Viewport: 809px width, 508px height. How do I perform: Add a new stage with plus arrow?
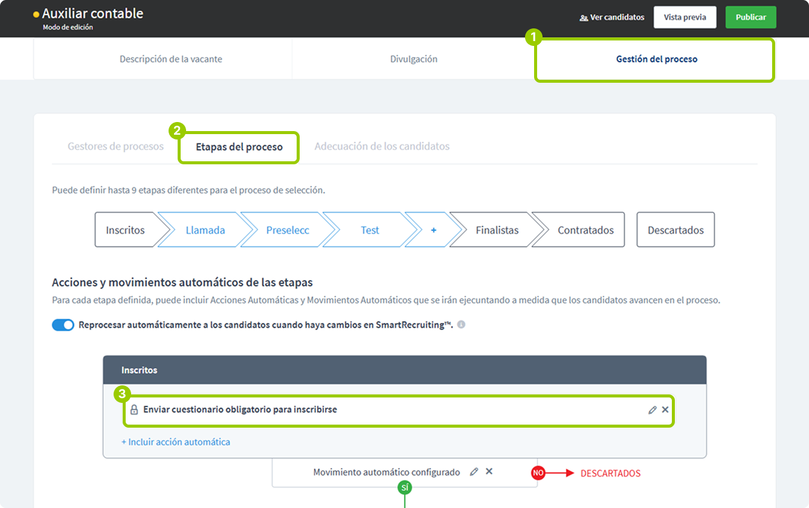click(x=433, y=230)
